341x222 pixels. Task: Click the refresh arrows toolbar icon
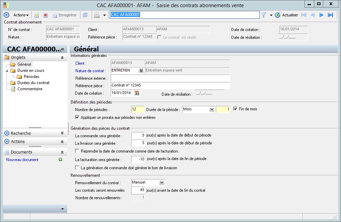pos(85,15)
